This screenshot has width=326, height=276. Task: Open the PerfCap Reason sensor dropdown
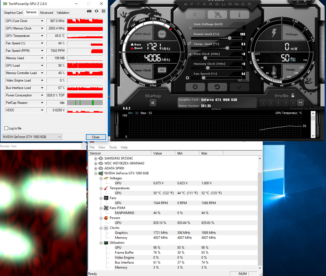click(x=42, y=103)
